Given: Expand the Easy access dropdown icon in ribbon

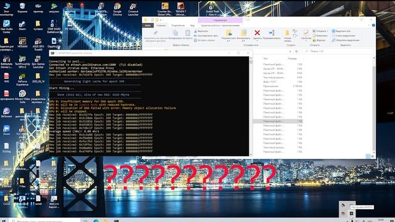Looking at the screenshot, I should coord(295,36).
